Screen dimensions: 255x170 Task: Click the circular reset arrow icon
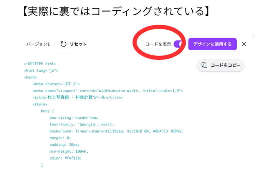click(63, 44)
